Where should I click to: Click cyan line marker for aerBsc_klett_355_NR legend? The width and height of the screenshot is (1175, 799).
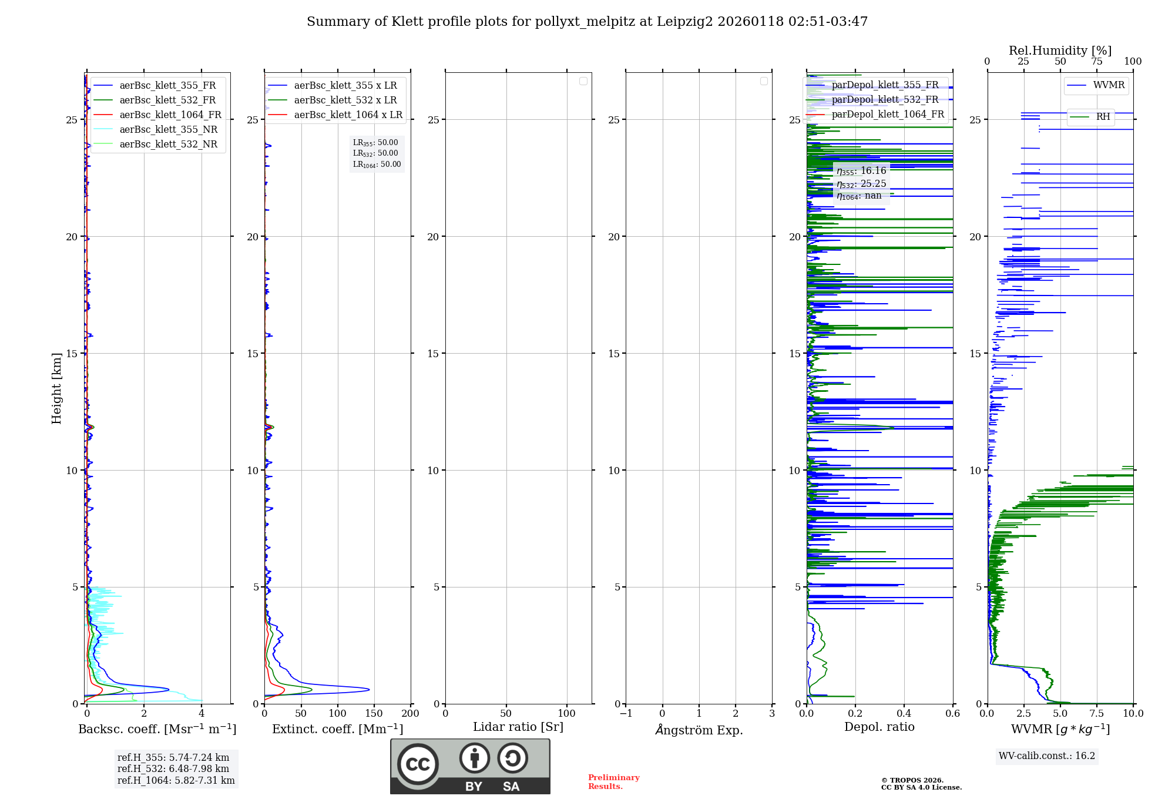coord(103,130)
